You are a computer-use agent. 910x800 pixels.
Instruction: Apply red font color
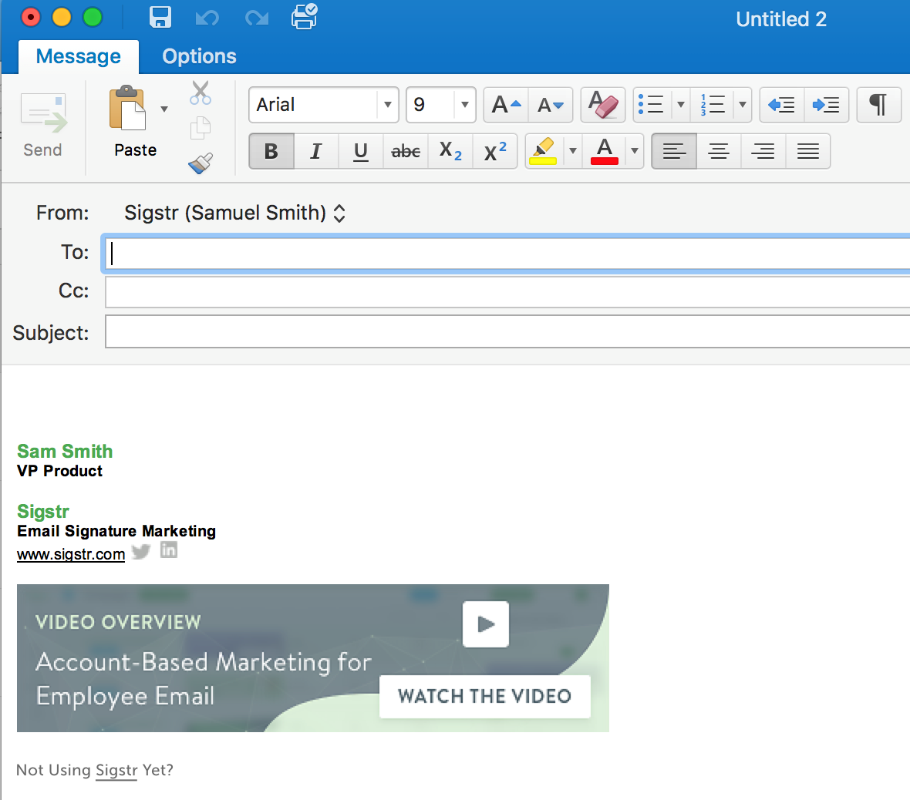(604, 151)
